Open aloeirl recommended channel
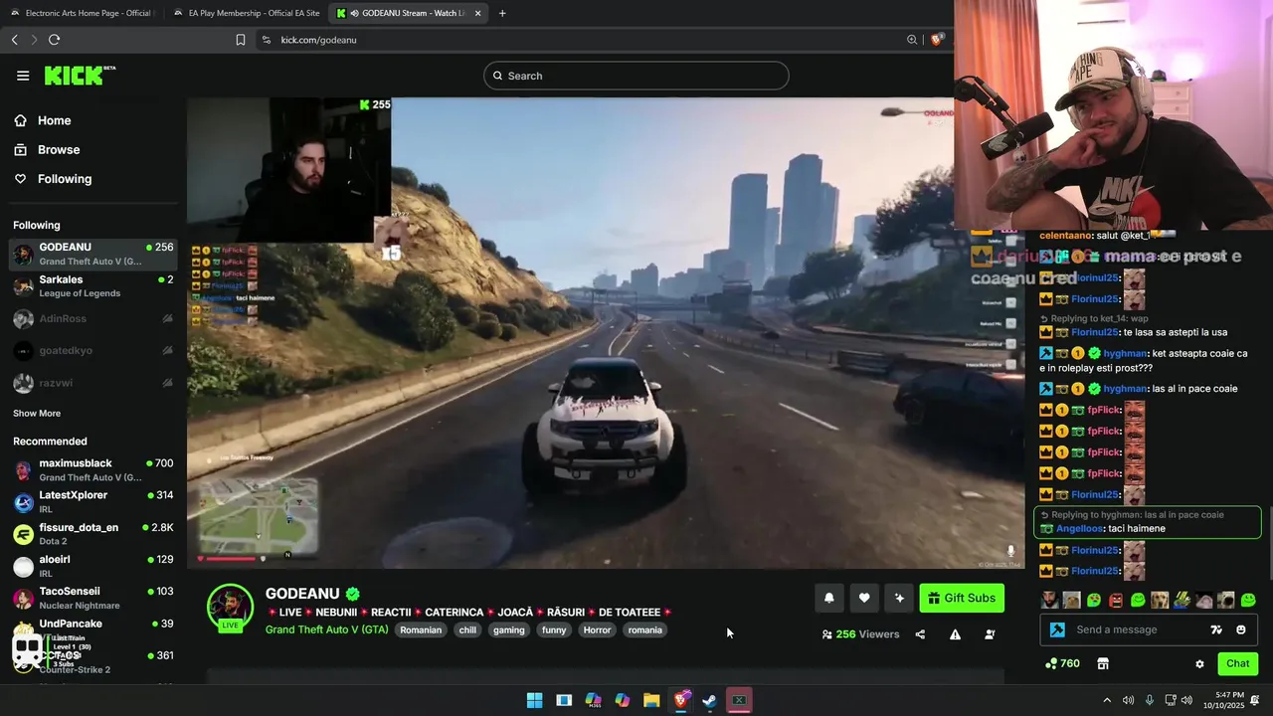The height and width of the screenshot is (716, 1273). coord(93,566)
